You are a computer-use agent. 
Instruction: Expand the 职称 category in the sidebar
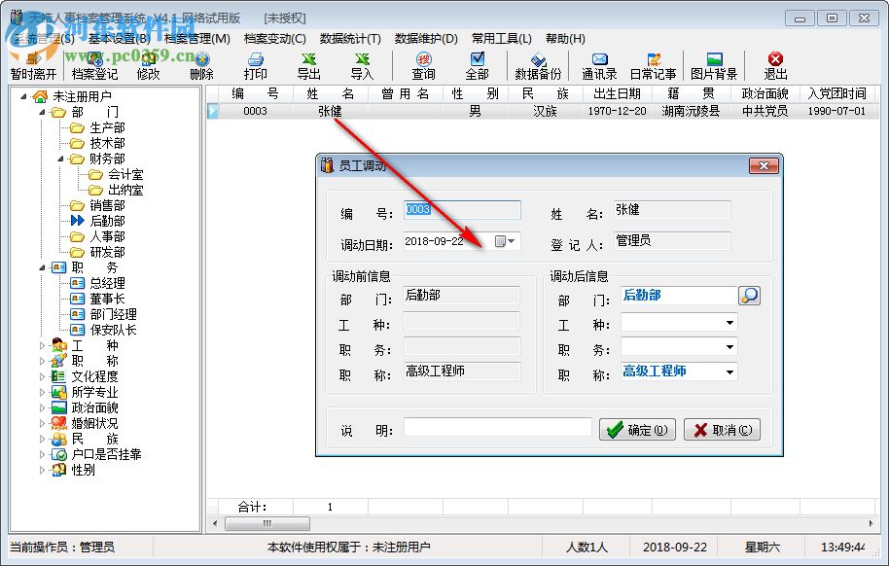tap(41, 361)
